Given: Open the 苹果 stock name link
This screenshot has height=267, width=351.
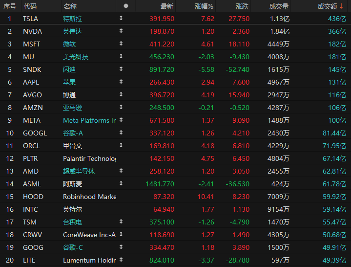Looking at the screenshot, I should tap(69, 82).
